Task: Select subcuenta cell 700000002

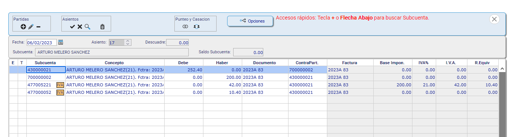Action: 46,77
